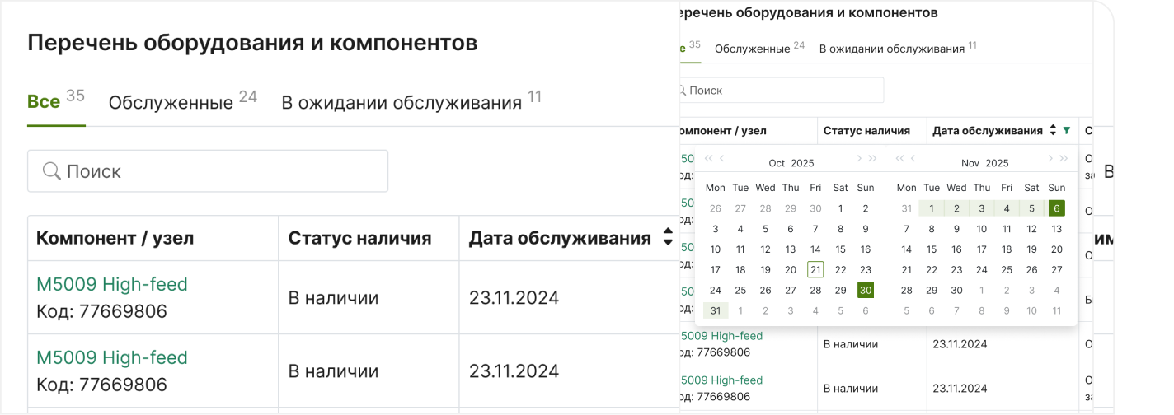
Task: Go to next month in Oct 2025 calendar
Action: 859,159
